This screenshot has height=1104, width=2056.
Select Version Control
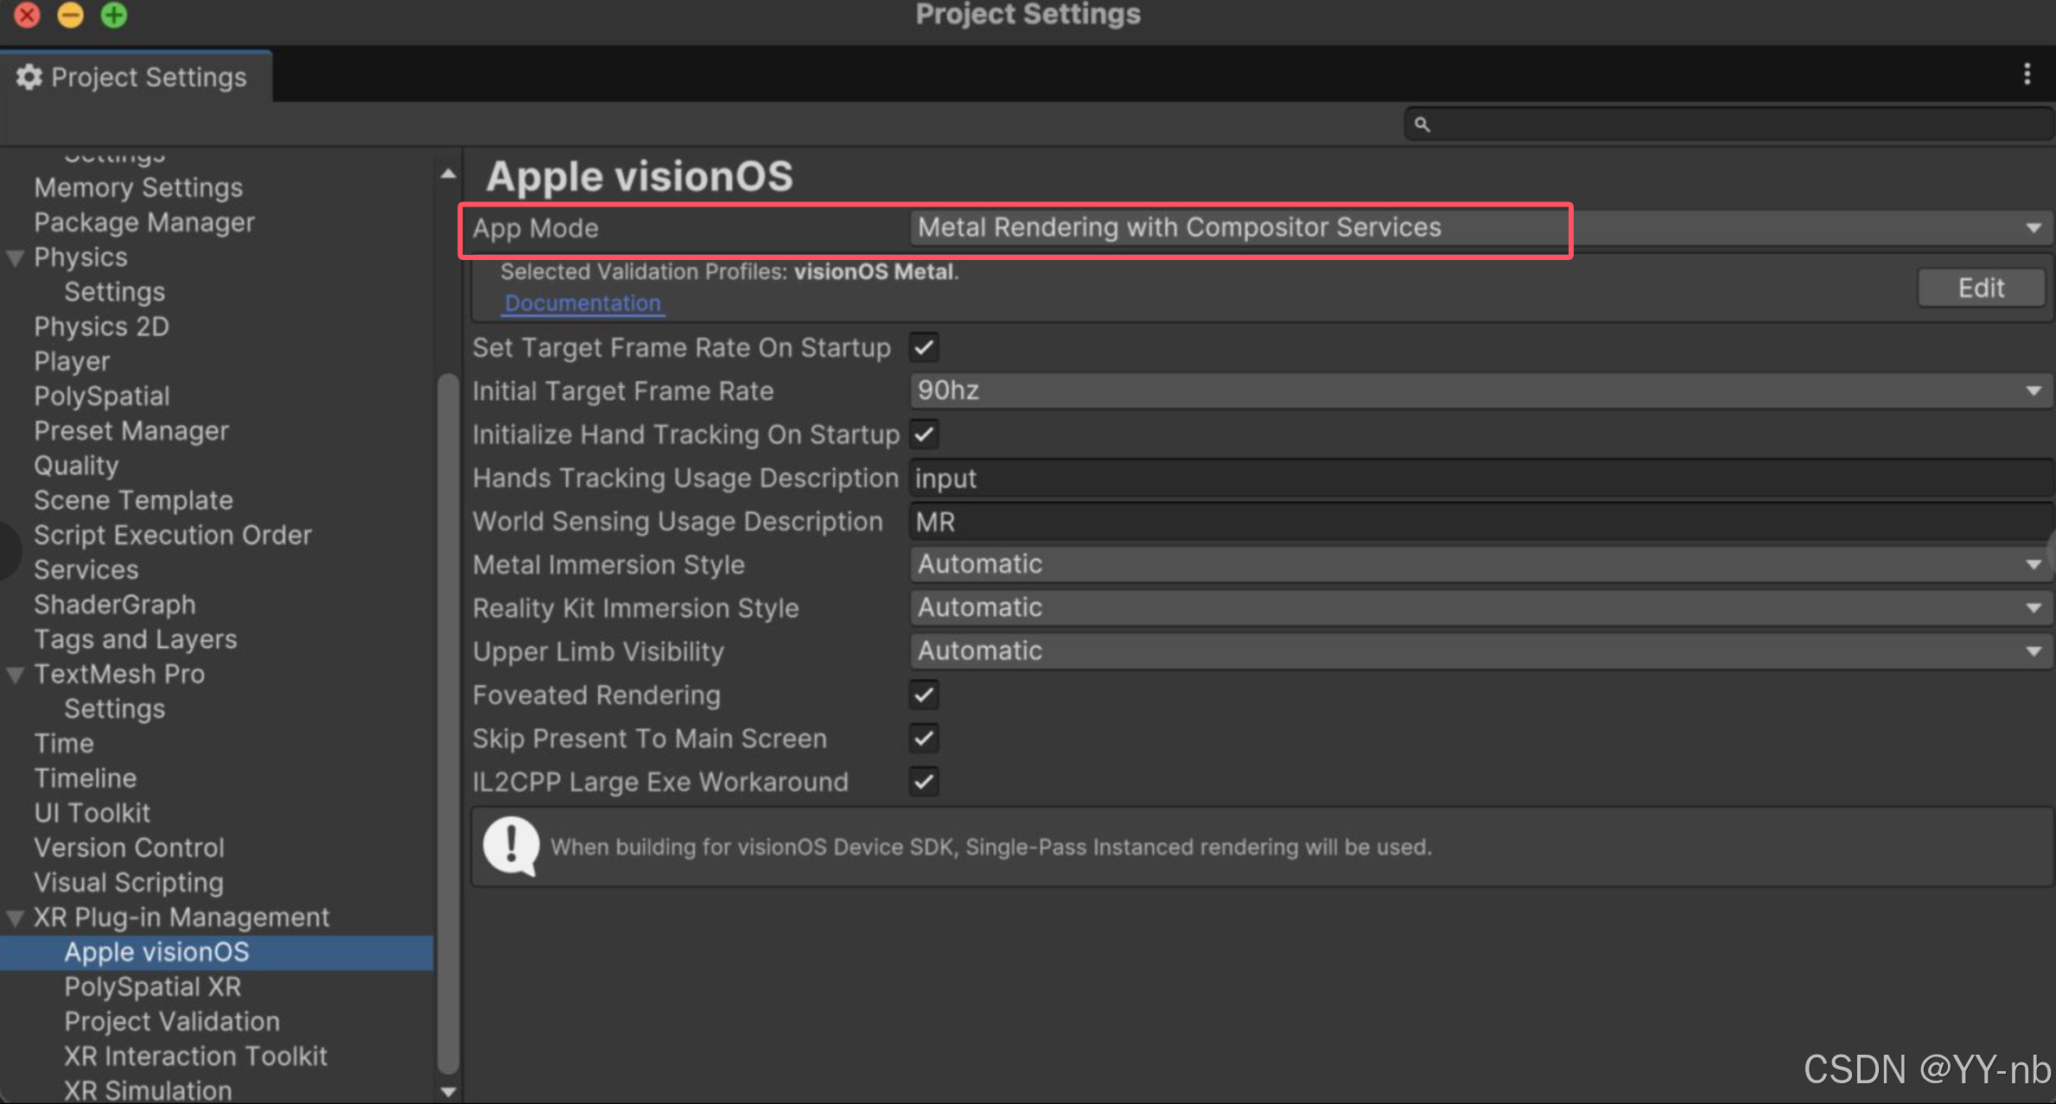point(129,847)
